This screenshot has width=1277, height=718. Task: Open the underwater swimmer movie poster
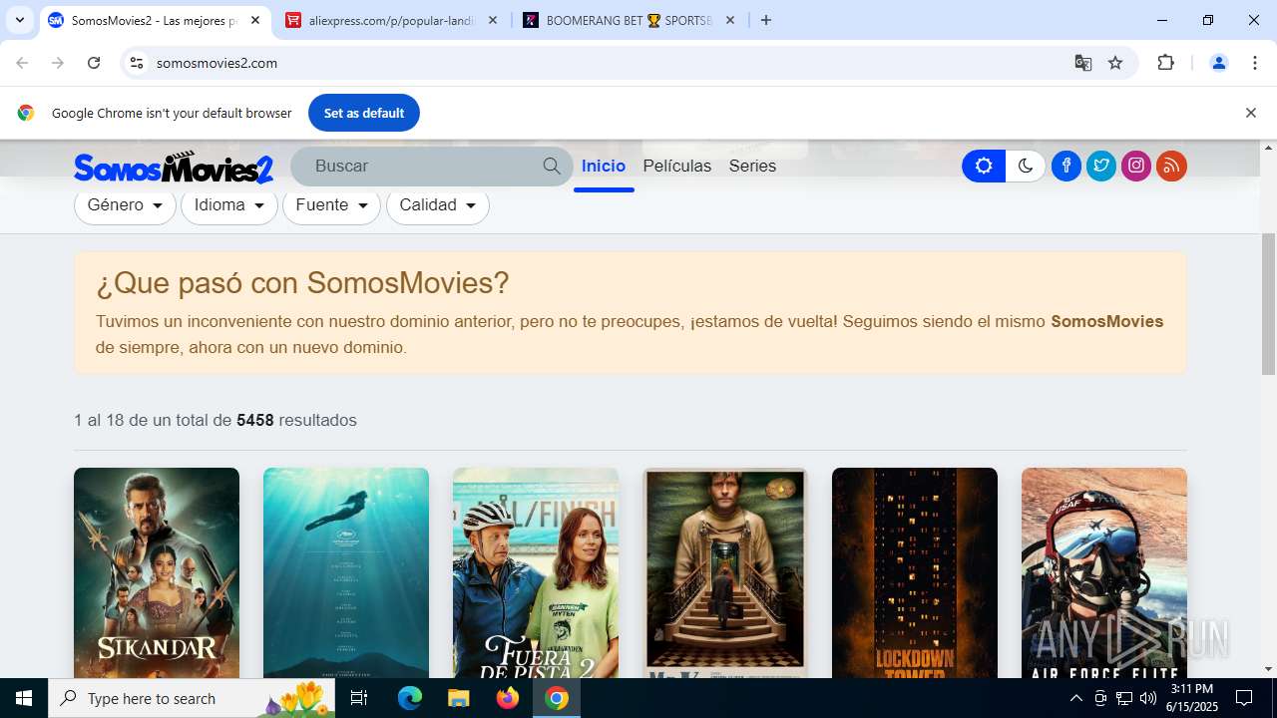pos(346,572)
